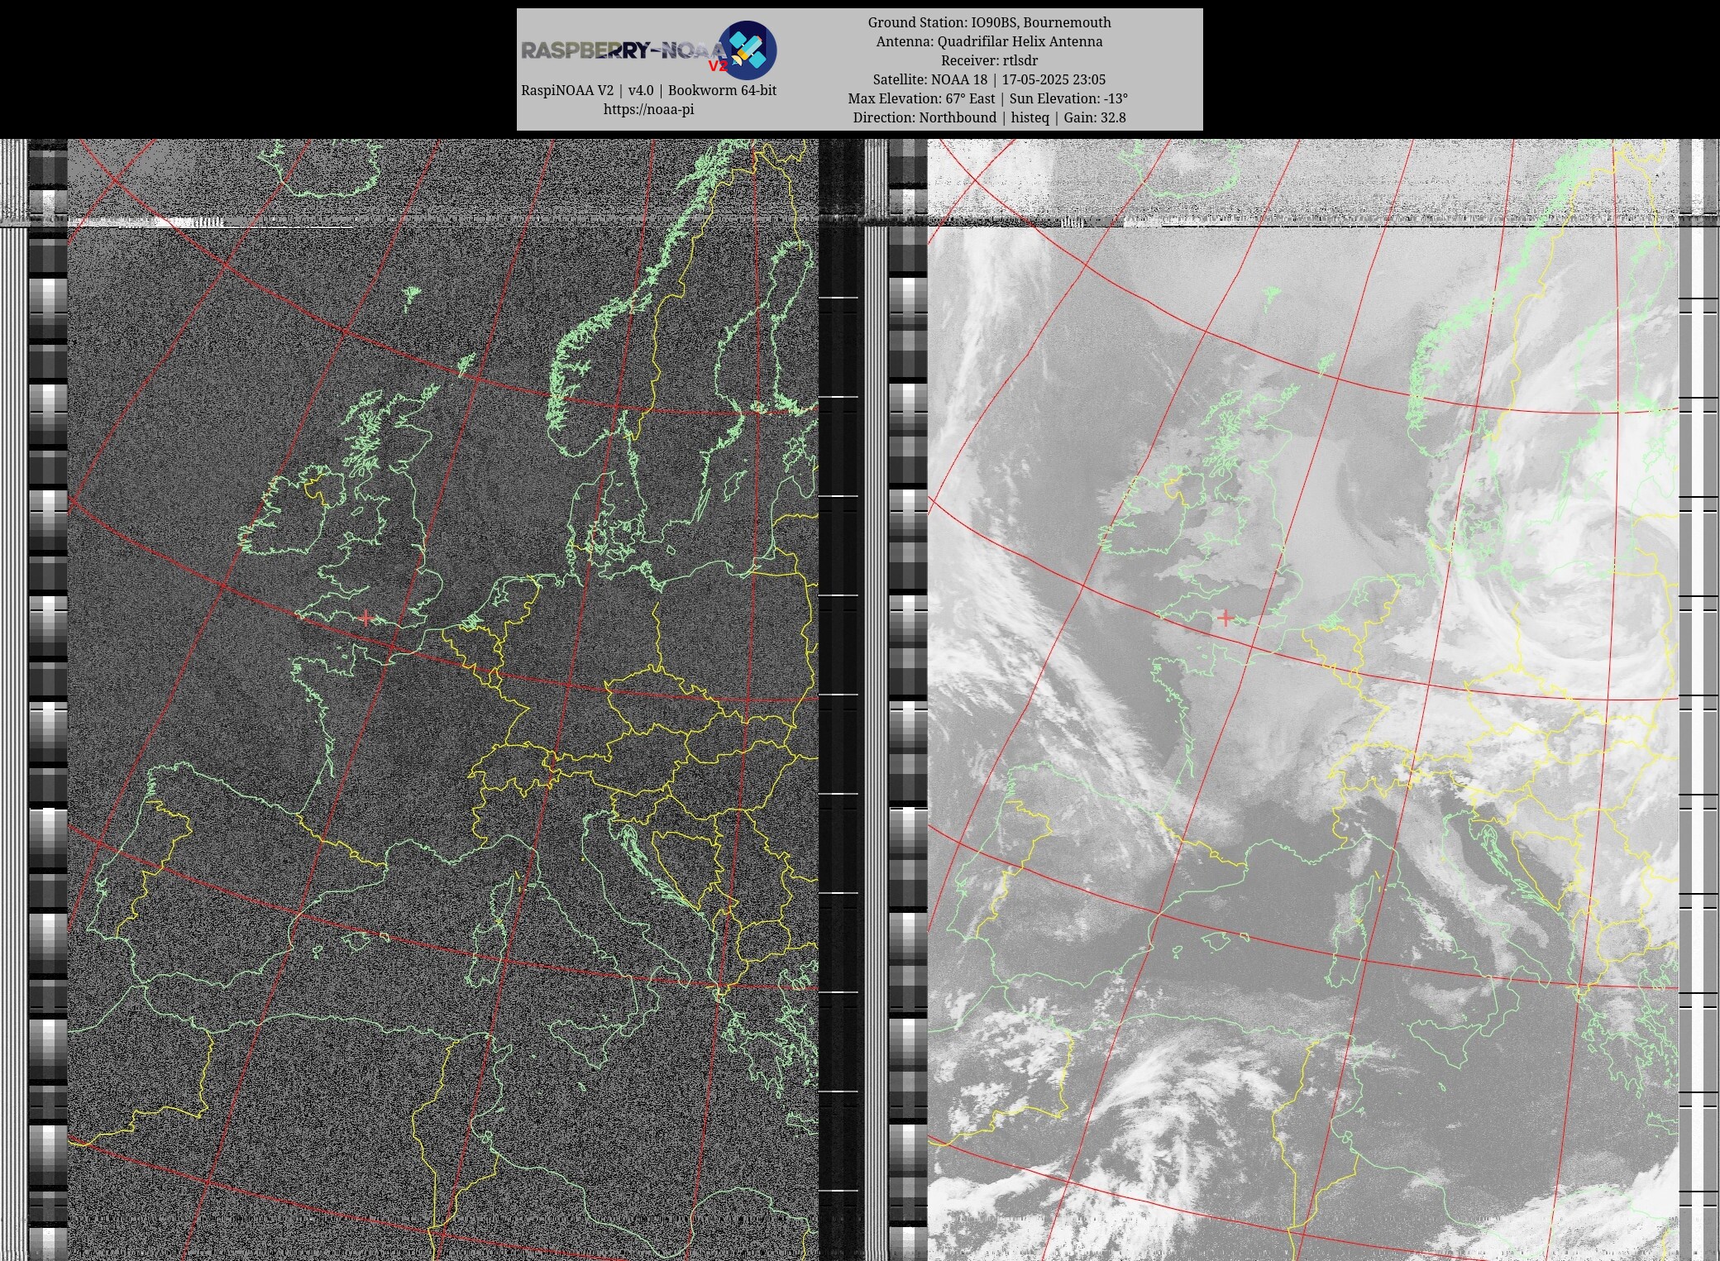Screen dimensions: 1720x1261
Task: Select the 'Receiver: rtlsdr' line
Action: pyautogui.click(x=989, y=60)
